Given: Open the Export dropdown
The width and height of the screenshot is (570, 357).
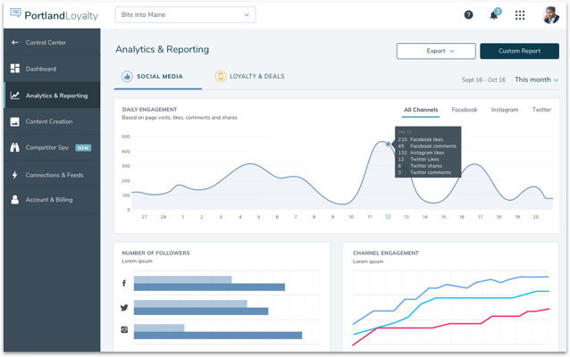Looking at the screenshot, I should pyautogui.click(x=436, y=51).
